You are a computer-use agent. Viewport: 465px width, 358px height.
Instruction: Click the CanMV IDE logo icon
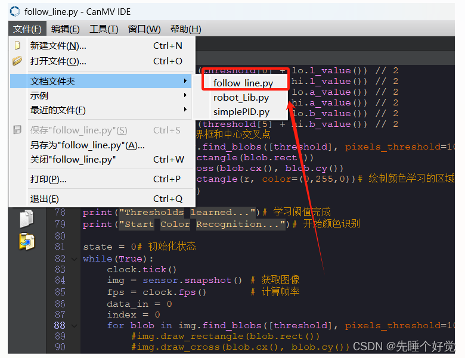(x=15, y=11)
